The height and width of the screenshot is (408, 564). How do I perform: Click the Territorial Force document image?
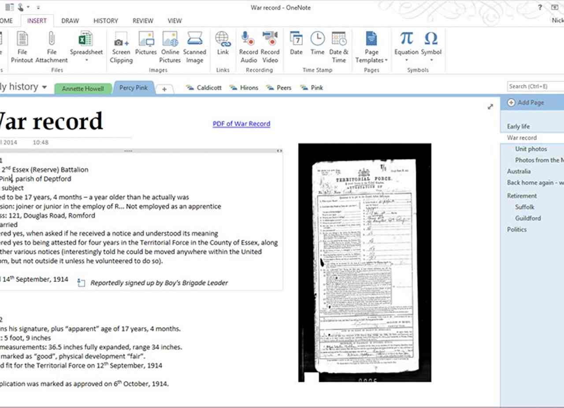364,262
